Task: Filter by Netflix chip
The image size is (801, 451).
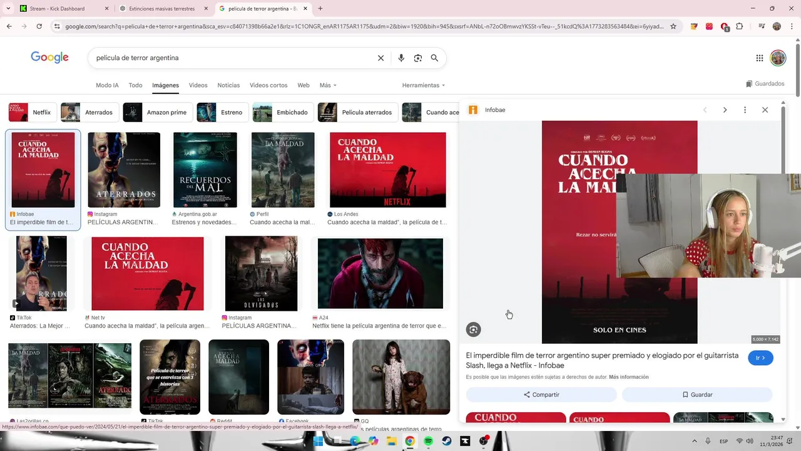Action: pyautogui.click(x=33, y=112)
